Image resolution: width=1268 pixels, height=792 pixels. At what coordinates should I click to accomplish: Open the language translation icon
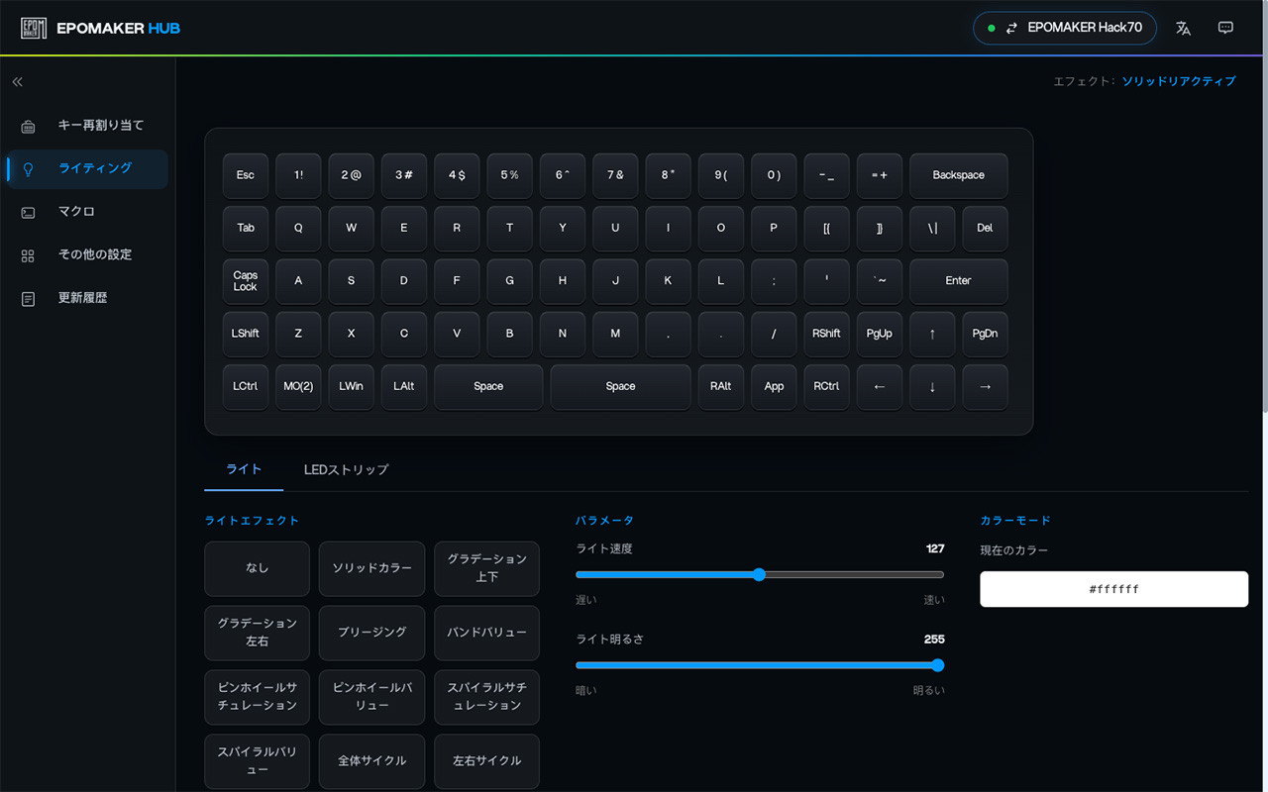click(x=1183, y=28)
